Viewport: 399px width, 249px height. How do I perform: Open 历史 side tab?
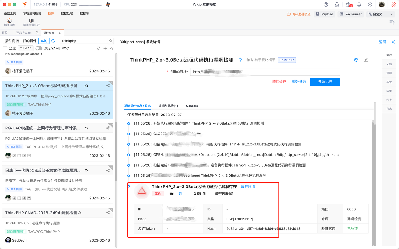pos(389,82)
